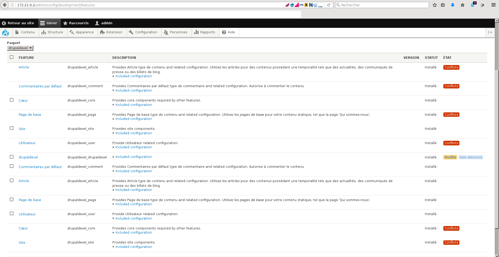Click the browser back arrow button
The width and height of the screenshot is (499, 257).
tap(5, 5)
